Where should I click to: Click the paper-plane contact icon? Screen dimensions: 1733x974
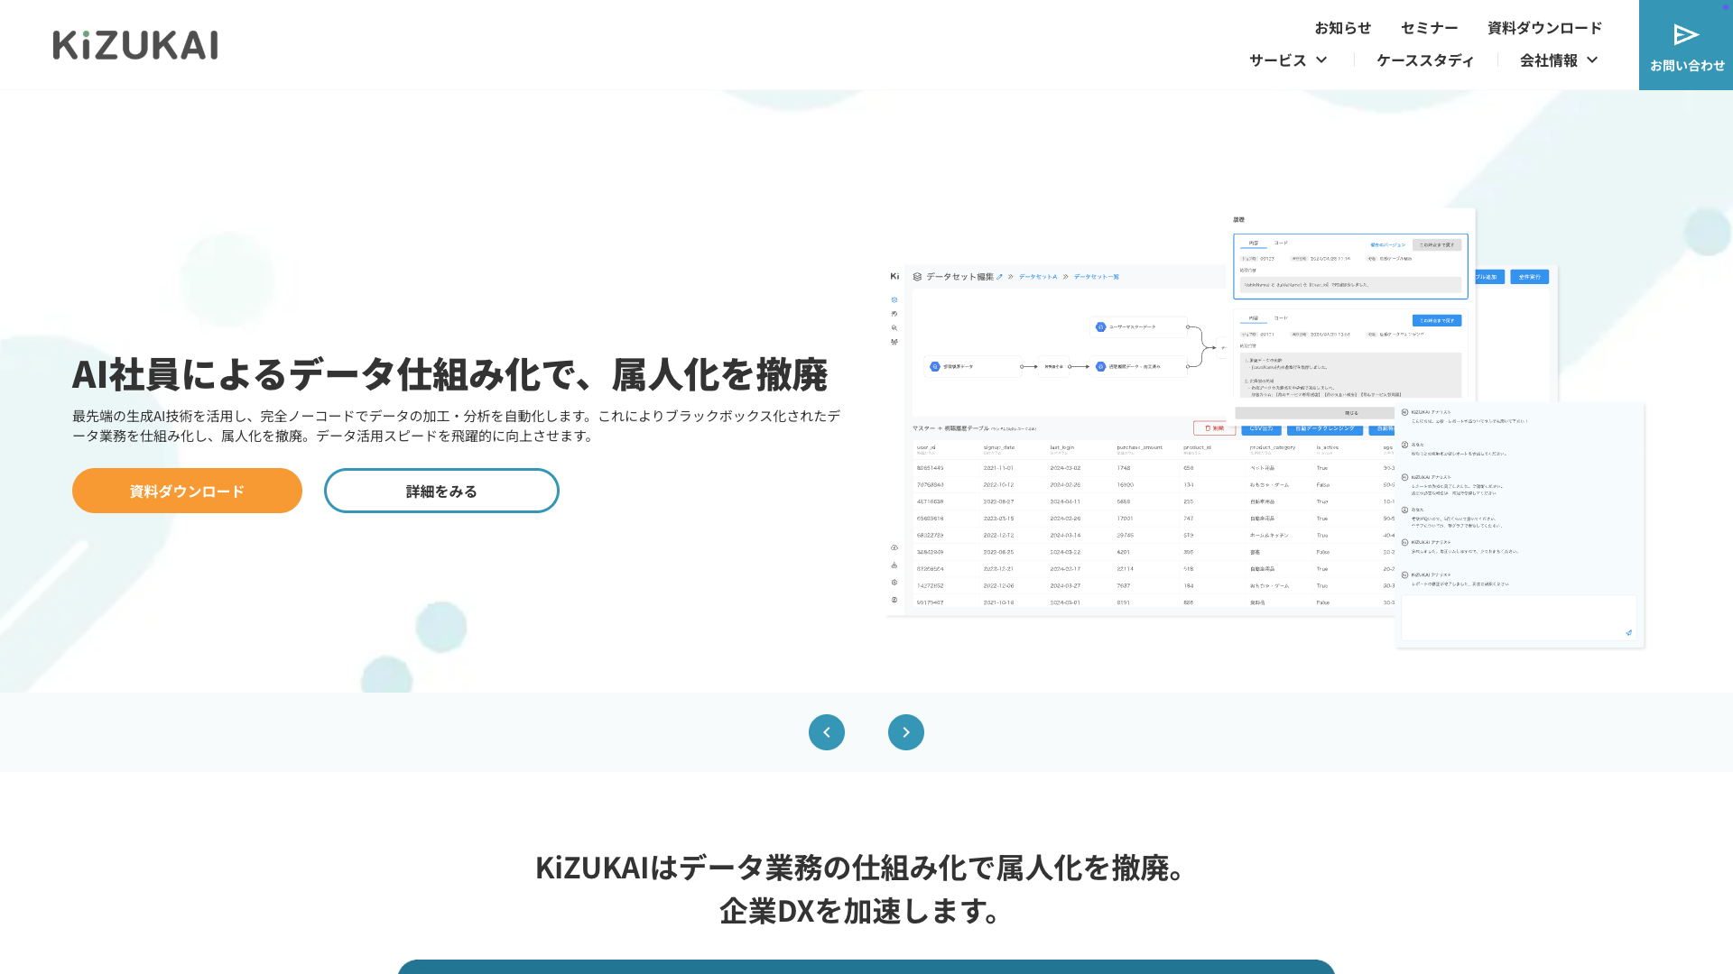[x=1686, y=34]
